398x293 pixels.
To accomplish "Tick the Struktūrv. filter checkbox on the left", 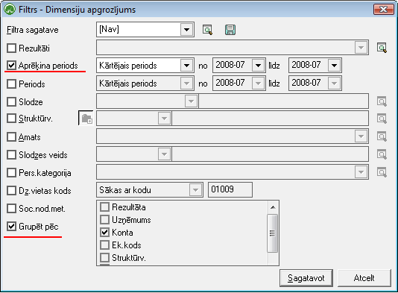I will point(11,119).
